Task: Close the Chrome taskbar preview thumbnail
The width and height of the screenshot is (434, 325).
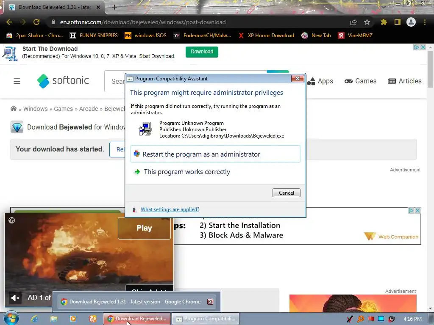Action: click(210, 301)
